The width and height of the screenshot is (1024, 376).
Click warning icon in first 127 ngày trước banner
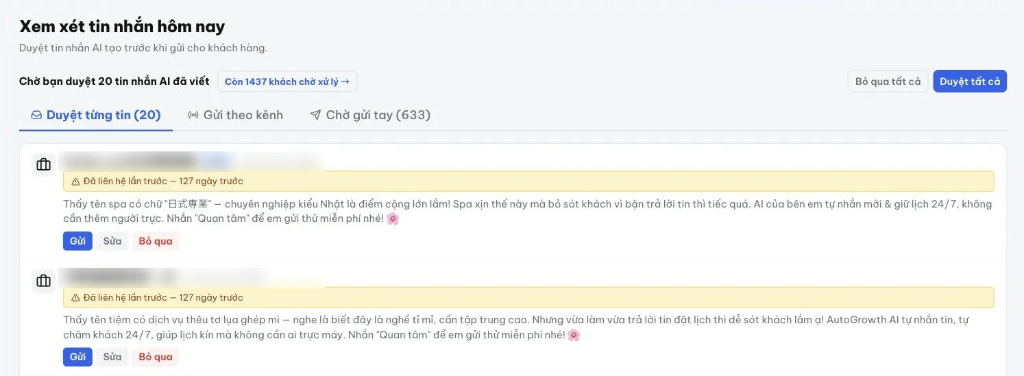click(75, 181)
